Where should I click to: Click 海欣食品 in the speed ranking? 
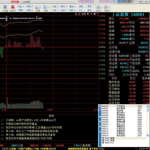[x=114, y=82]
